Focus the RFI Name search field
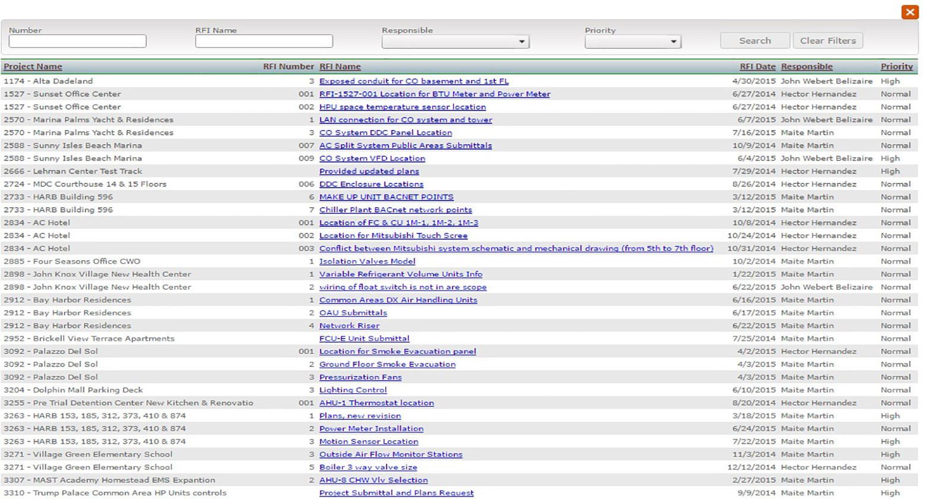This screenshot has width=925, height=499. tap(264, 41)
